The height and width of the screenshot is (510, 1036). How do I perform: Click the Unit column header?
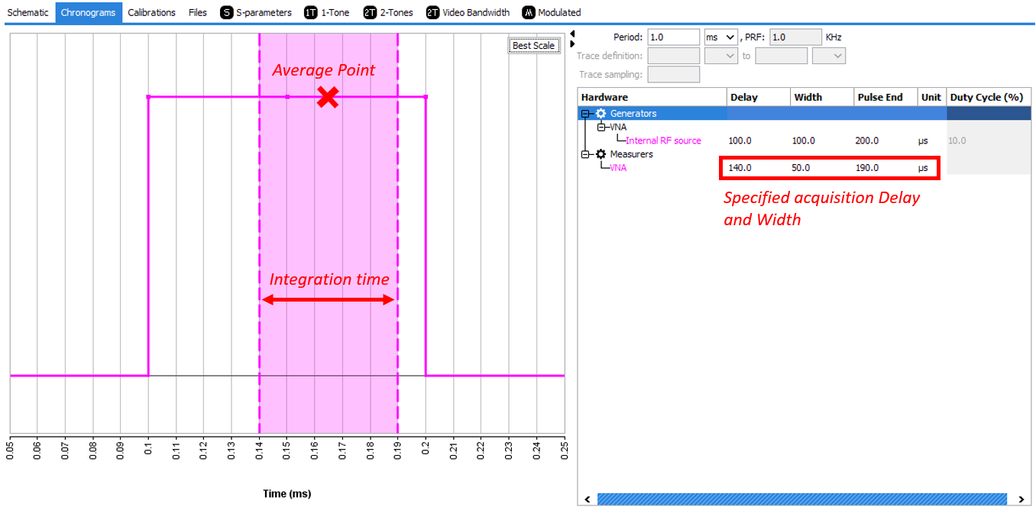click(931, 97)
